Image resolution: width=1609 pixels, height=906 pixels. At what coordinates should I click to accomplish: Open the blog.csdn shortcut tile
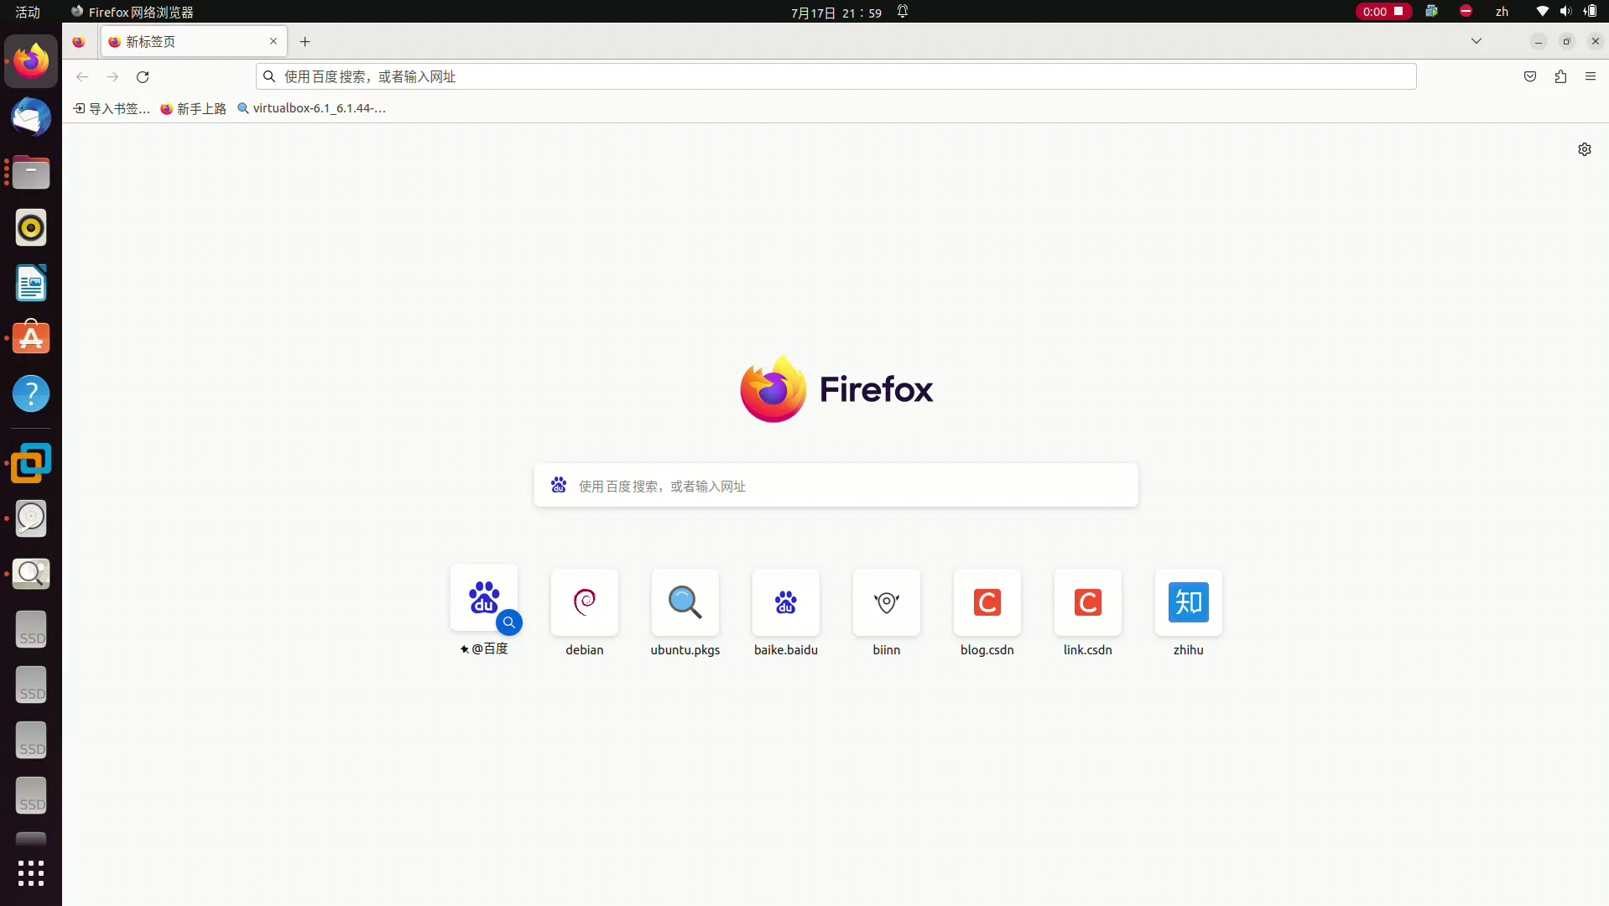click(x=987, y=603)
